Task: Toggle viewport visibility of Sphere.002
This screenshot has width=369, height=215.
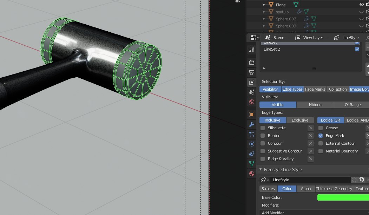Action: click(362, 19)
